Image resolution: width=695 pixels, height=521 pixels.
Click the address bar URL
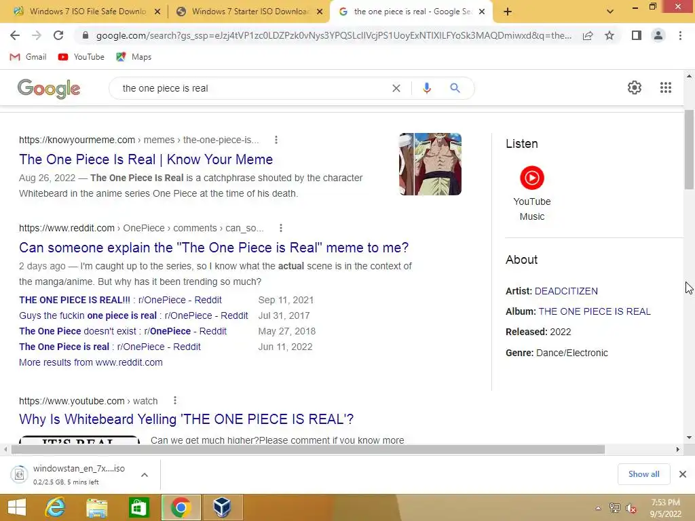[x=333, y=35]
